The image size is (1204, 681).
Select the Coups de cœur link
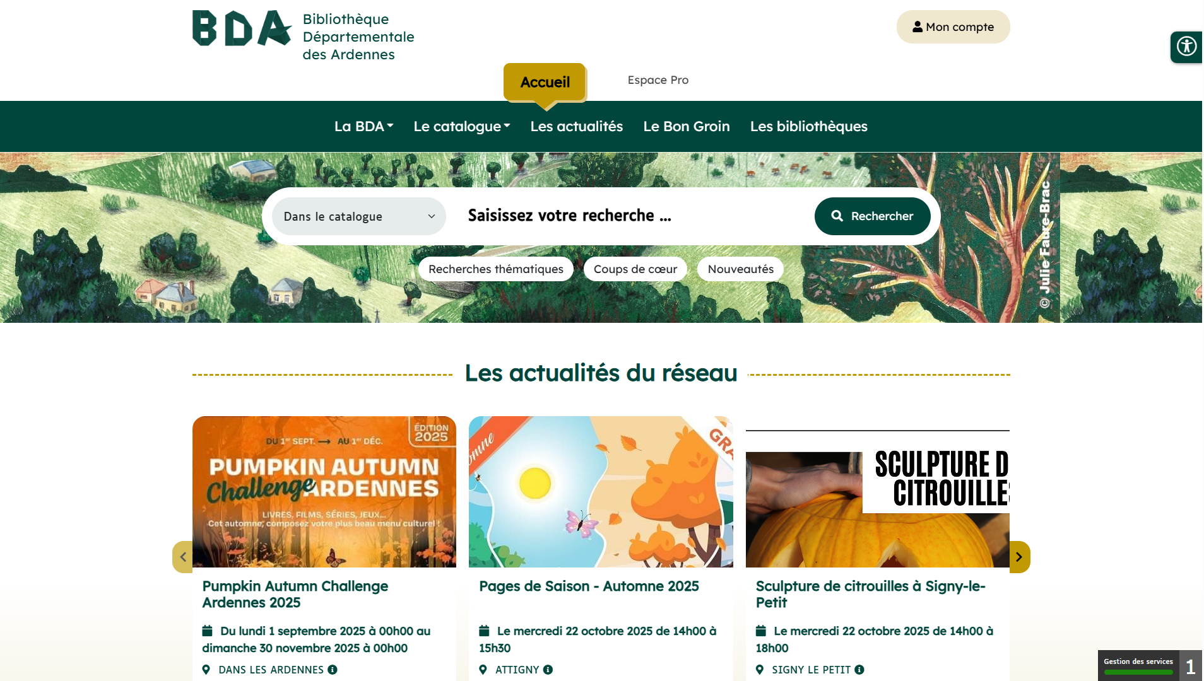(x=635, y=269)
